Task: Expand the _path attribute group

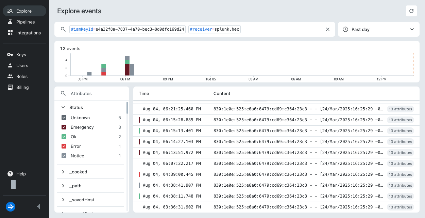Action: coord(63,186)
